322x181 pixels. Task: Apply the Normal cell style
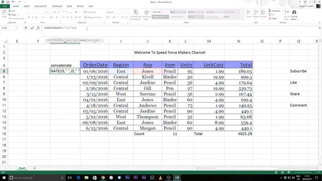pos(160,12)
